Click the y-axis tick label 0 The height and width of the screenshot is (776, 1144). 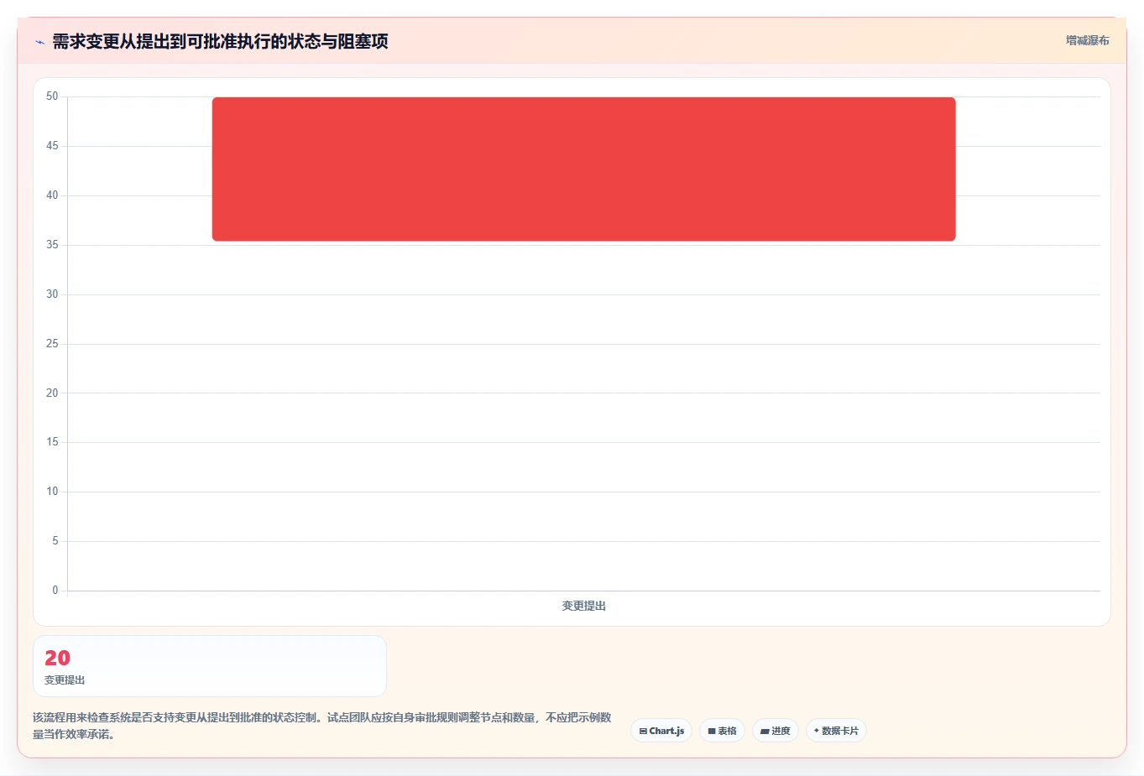point(55,591)
